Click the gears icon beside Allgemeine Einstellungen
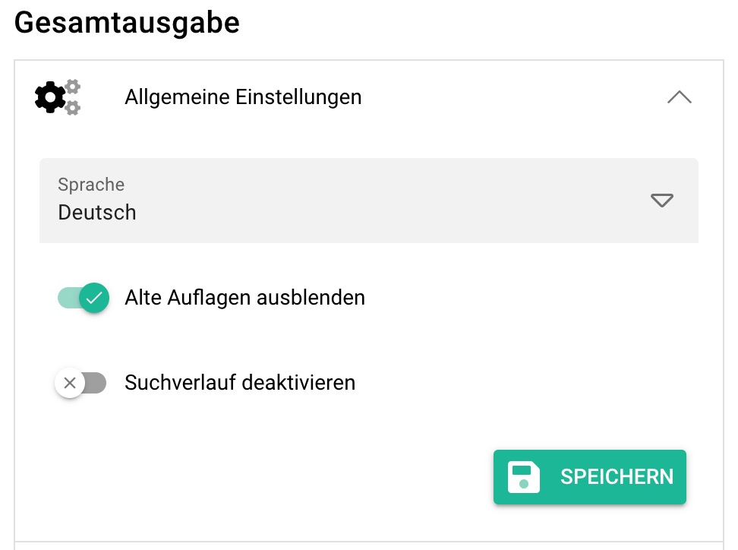 pyautogui.click(x=57, y=97)
